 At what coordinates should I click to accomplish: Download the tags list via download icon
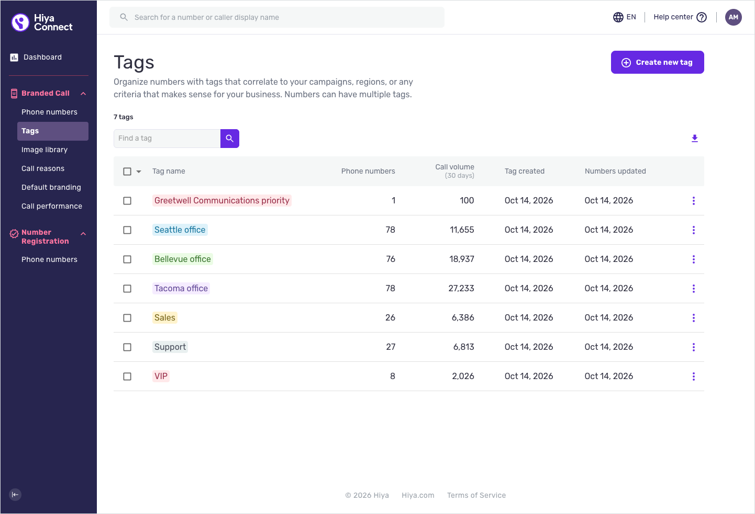tap(695, 139)
